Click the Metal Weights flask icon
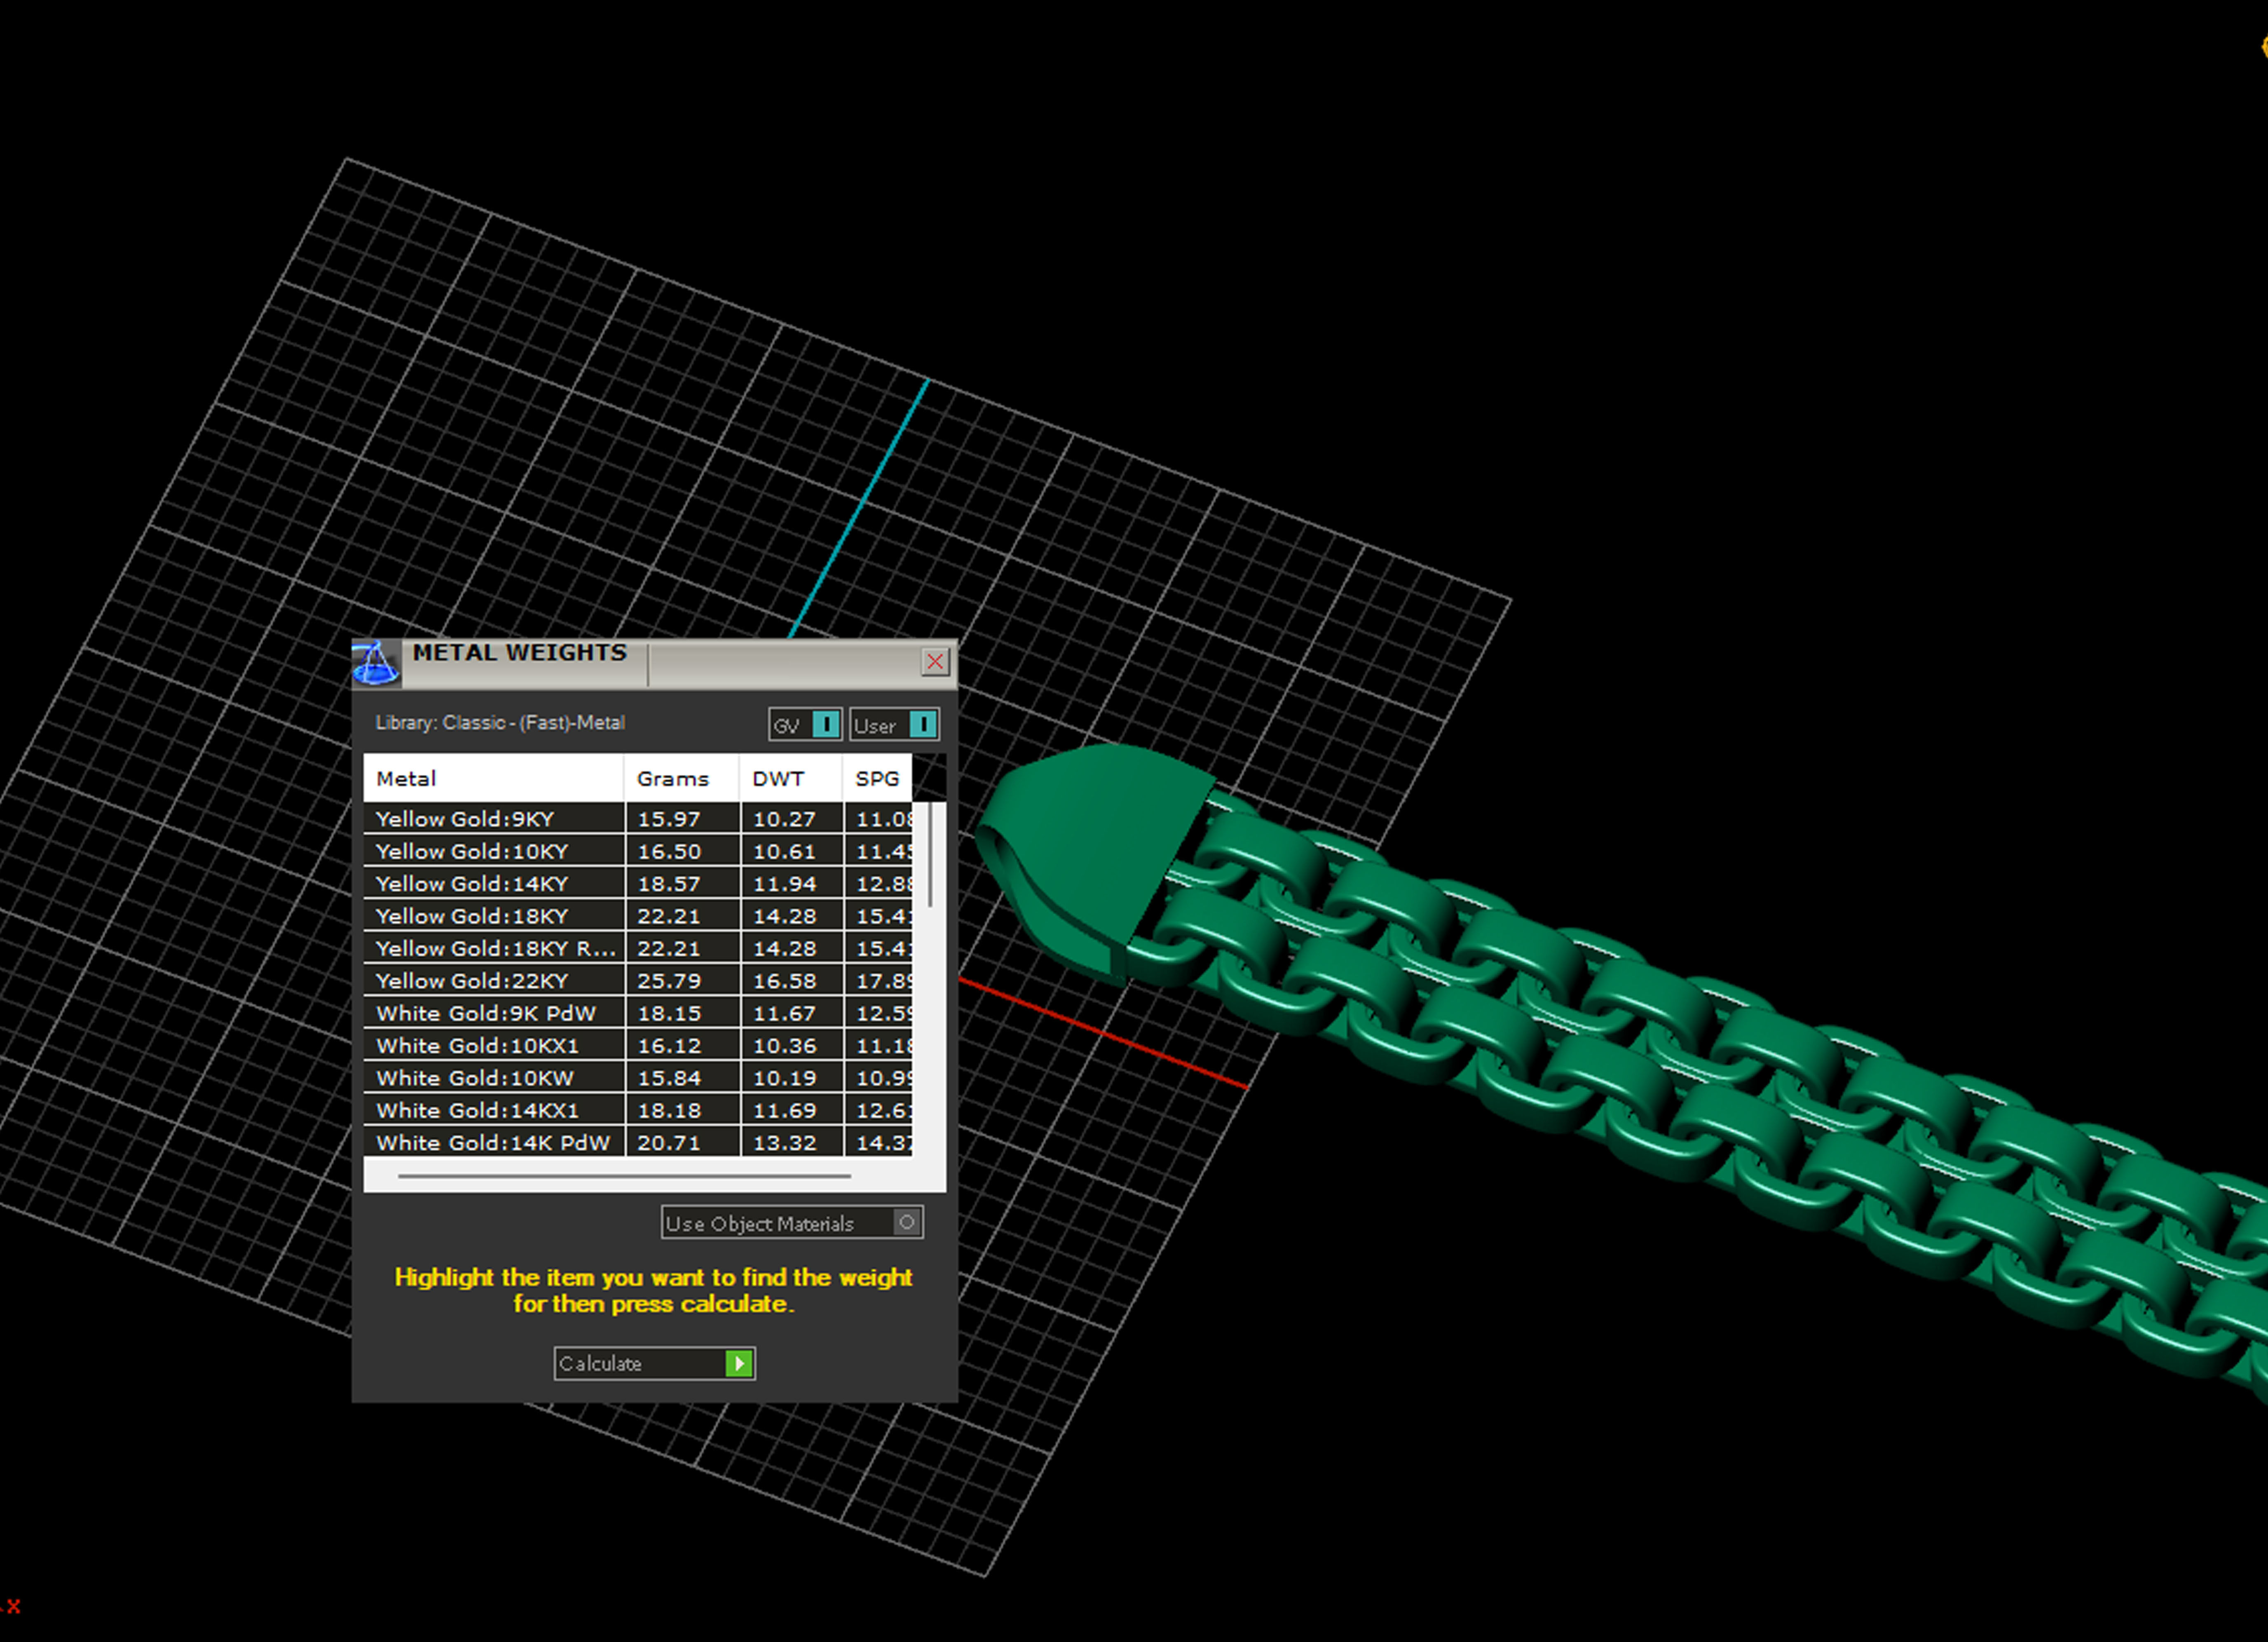The height and width of the screenshot is (1642, 2268). coord(376,663)
